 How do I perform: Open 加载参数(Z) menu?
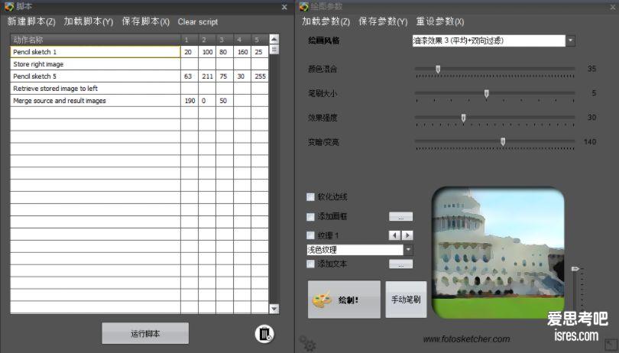[326, 21]
